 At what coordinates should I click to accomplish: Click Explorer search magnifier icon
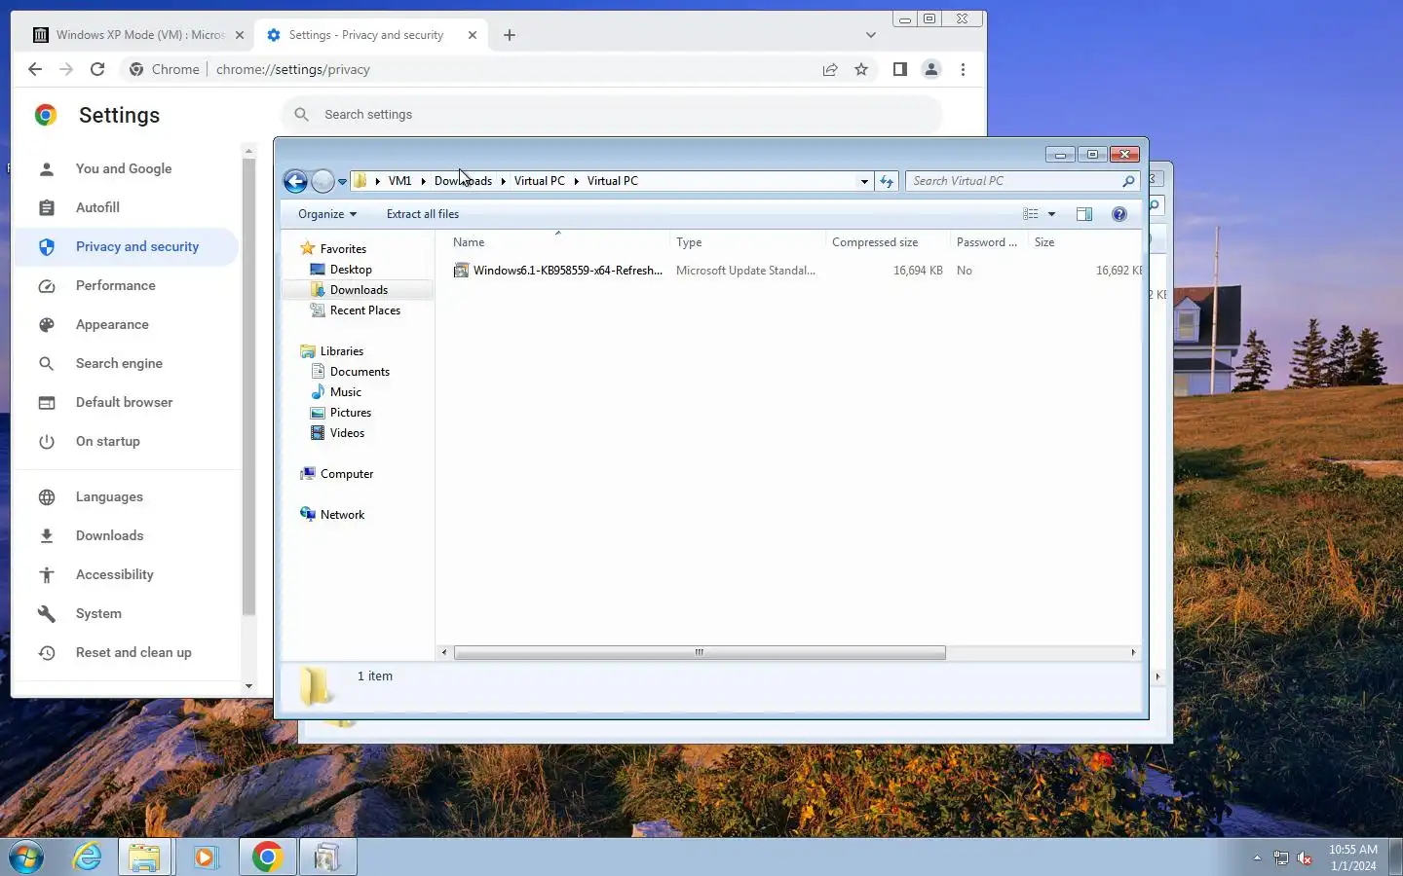1128,181
